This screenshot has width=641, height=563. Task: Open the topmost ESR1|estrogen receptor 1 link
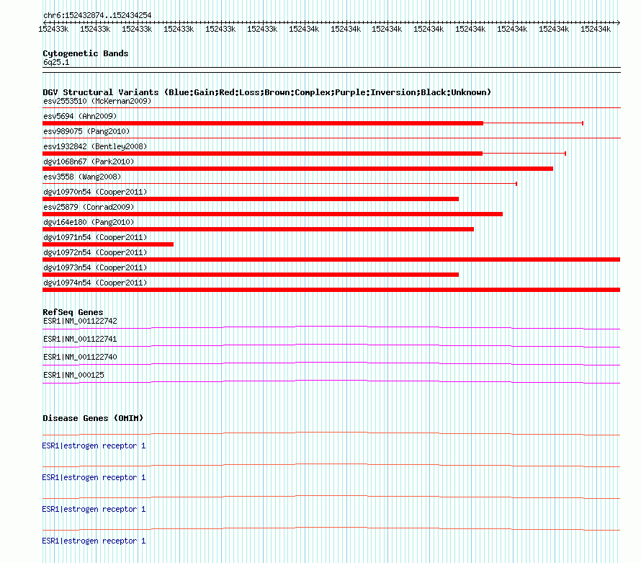click(x=94, y=445)
